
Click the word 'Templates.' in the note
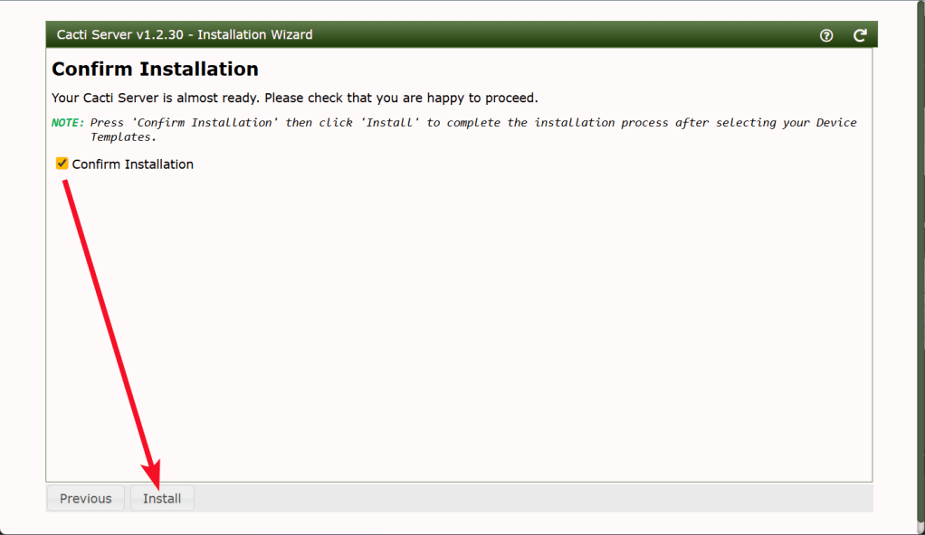pos(123,137)
